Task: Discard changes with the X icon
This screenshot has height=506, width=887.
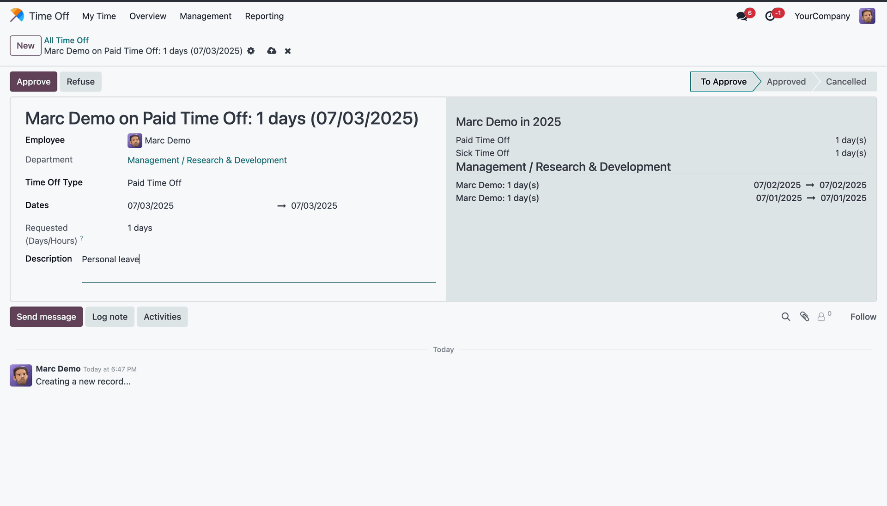Action: (288, 51)
